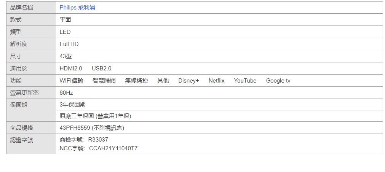Click the 類型 label cell

pos(31,32)
